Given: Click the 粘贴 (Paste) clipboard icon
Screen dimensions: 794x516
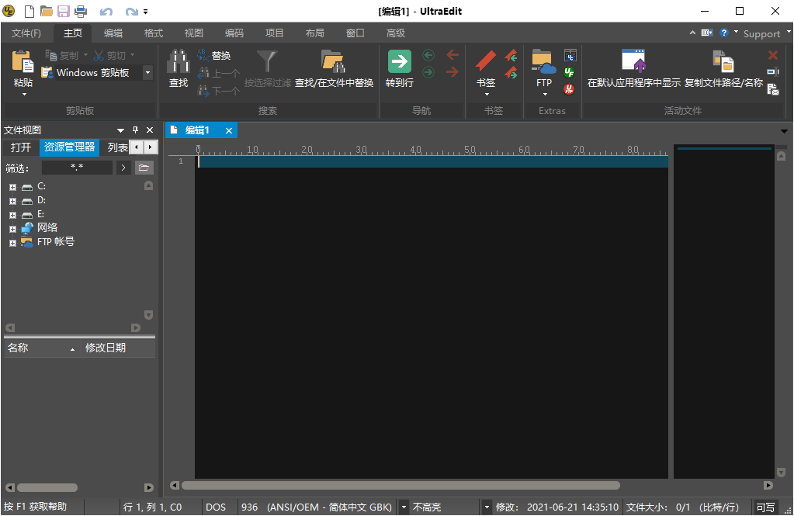Looking at the screenshot, I should tap(23, 62).
